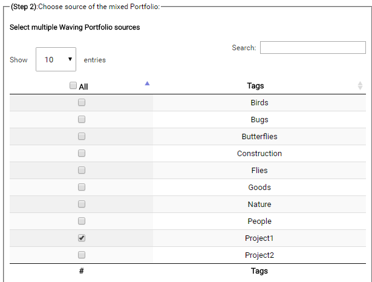Click the footer # label
The image size is (372, 282).
click(x=82, y=271)
